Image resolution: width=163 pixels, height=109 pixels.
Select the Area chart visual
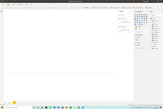click(137, 17)
